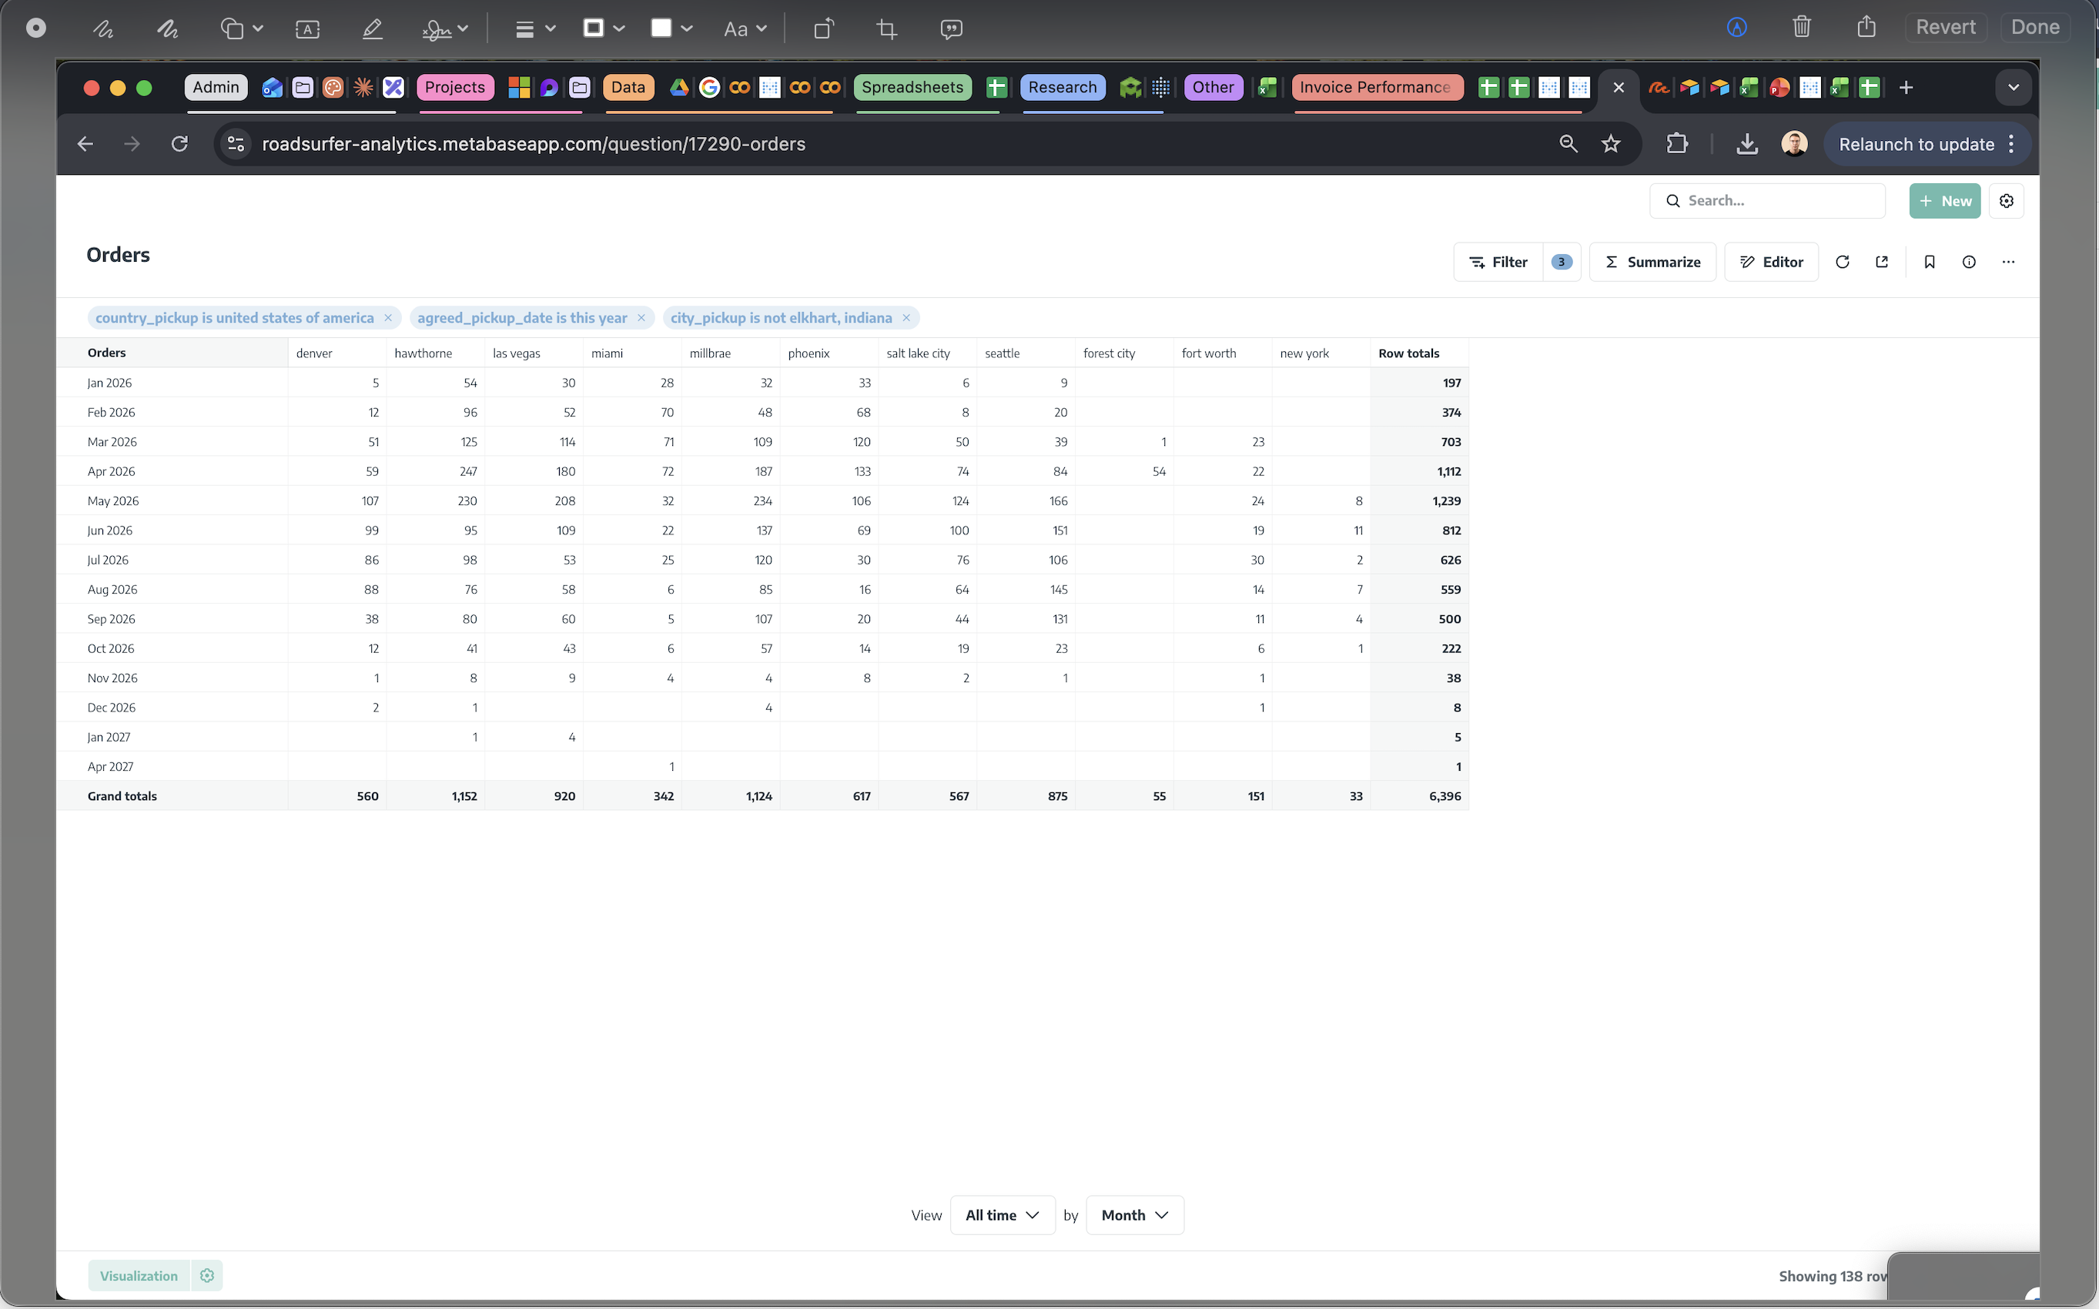
Task: Click the Row totals column header
Action: coord(1408,353)
